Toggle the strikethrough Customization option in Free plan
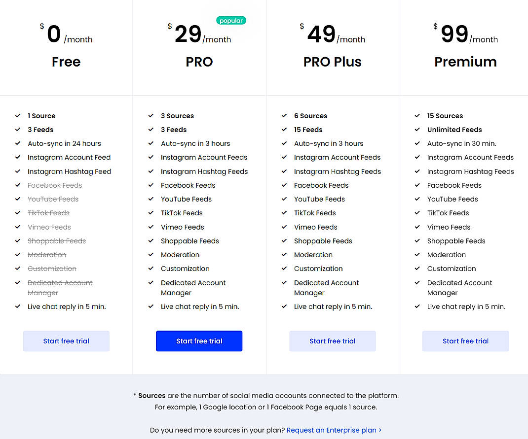This screenshot has width=528, height=439. [x=52, y=269]
